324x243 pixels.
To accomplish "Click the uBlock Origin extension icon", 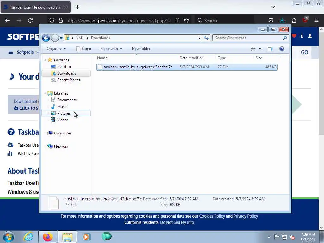I will click(305, 20).
